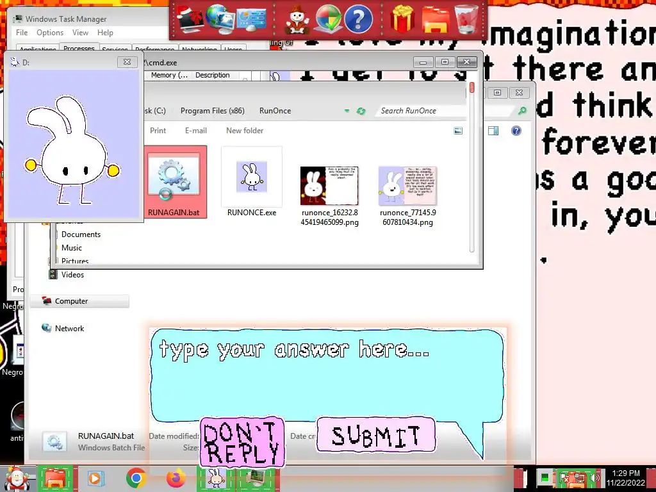The image size is (656, 492).
Task: Click the Santa Start button on the taskbar
Action: pos(17,479)
